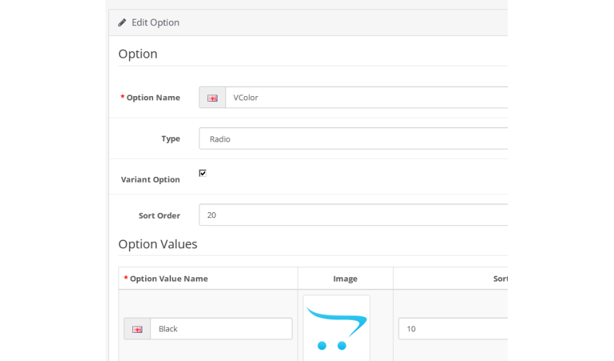Screen dimensions: 614x361
Task: Click the Type label
Action: coord(170,139)
